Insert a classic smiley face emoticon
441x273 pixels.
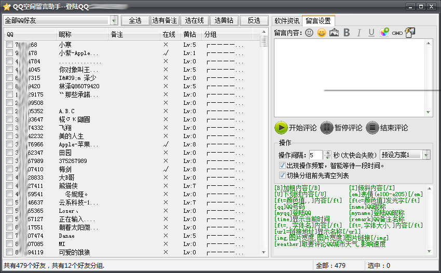[x=309, y=33]
